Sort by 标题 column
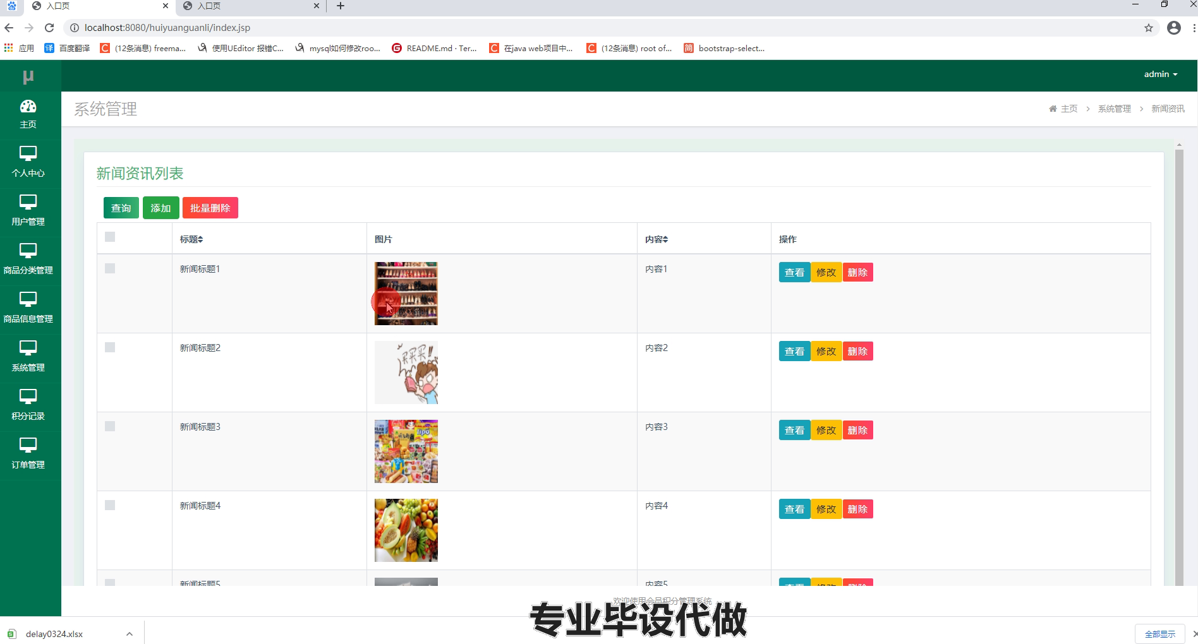1198x644 pixels. [191, 239]
